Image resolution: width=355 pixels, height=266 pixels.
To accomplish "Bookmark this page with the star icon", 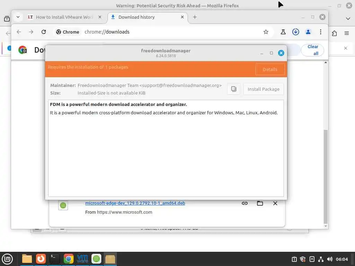I will pyautogui.click(x=266, y=32).
